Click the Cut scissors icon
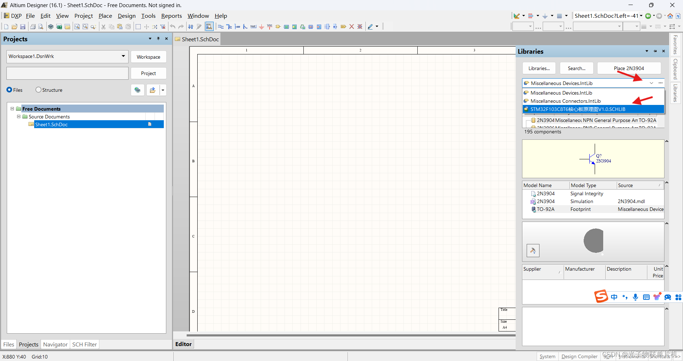The image size is (683, 361). pyautogui.click(x=103, y=27)
